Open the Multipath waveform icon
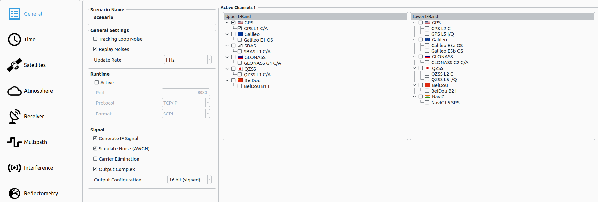The image size is (598, 202). [x=14, y=142]
